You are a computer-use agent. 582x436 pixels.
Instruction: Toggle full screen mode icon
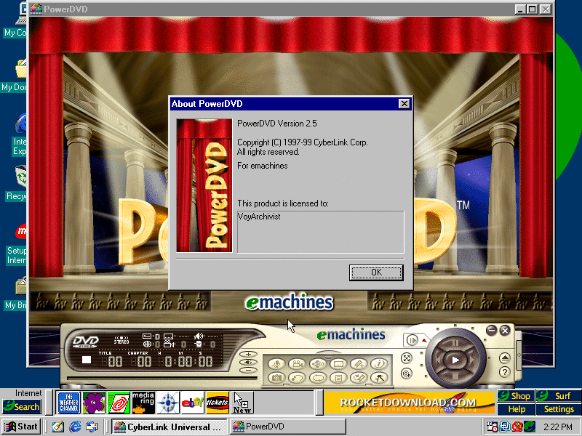(x=407, y=358)
